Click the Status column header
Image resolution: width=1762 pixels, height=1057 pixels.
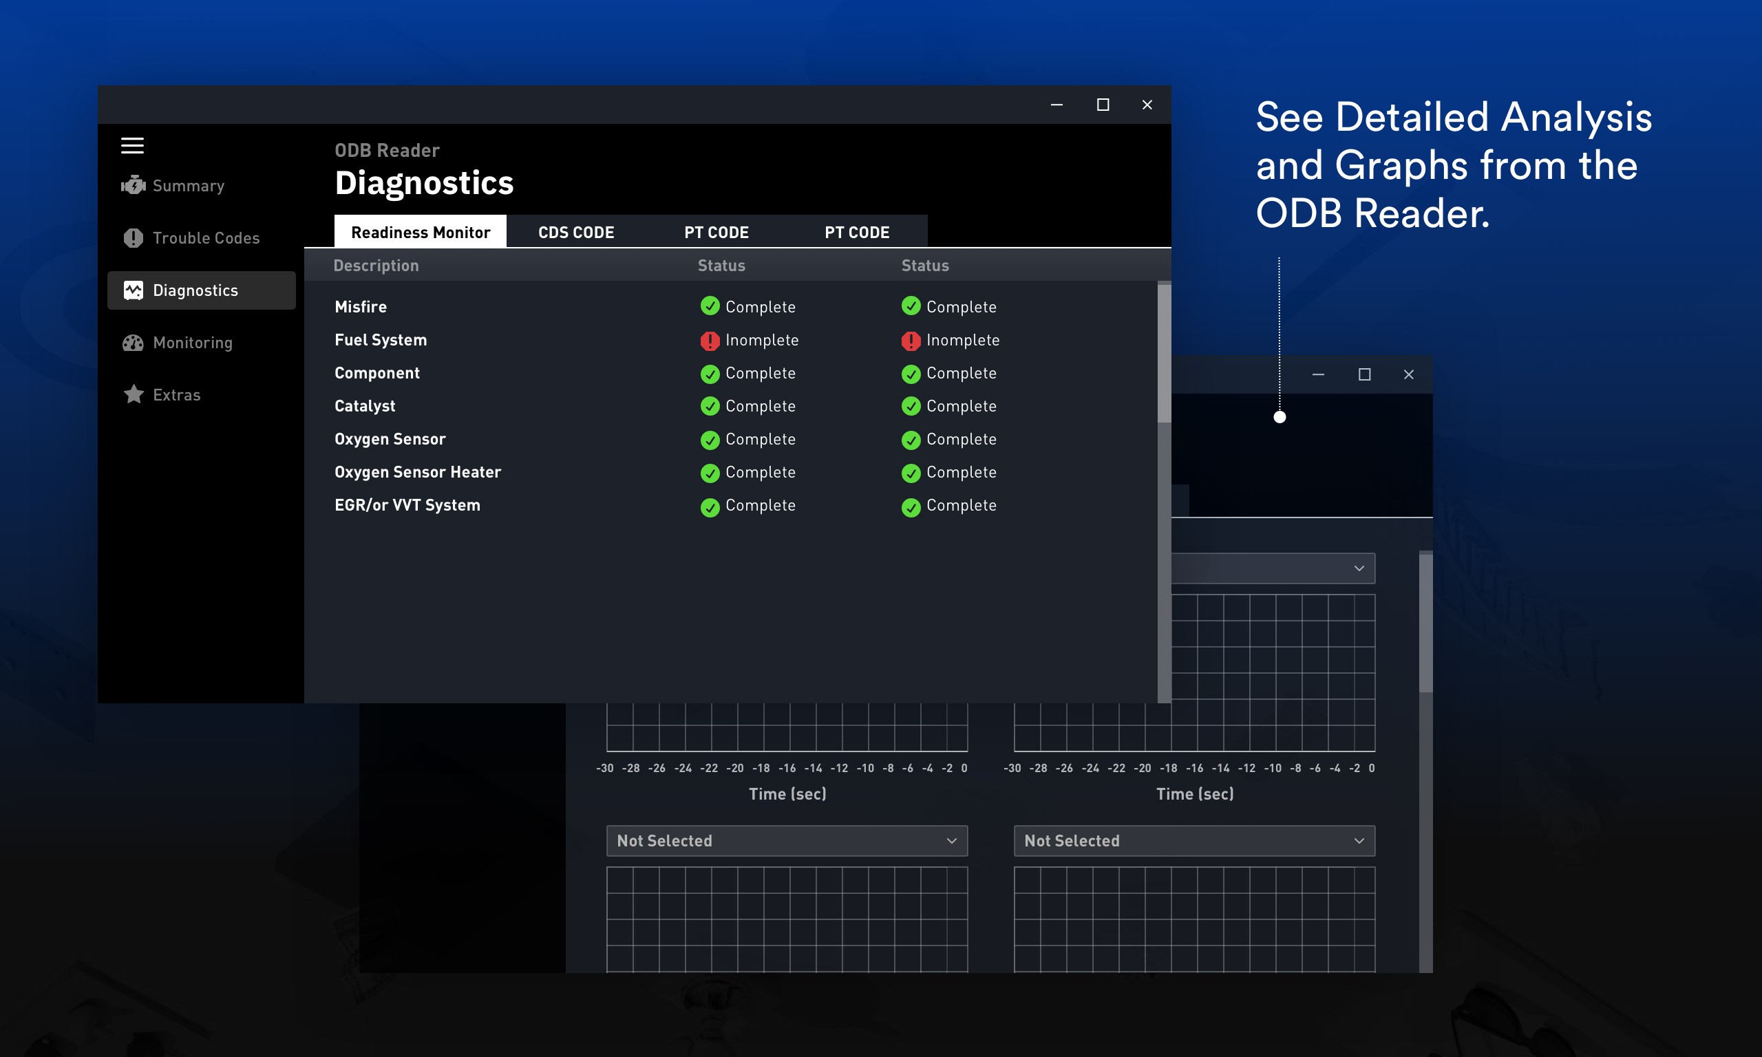click(721, 265)
